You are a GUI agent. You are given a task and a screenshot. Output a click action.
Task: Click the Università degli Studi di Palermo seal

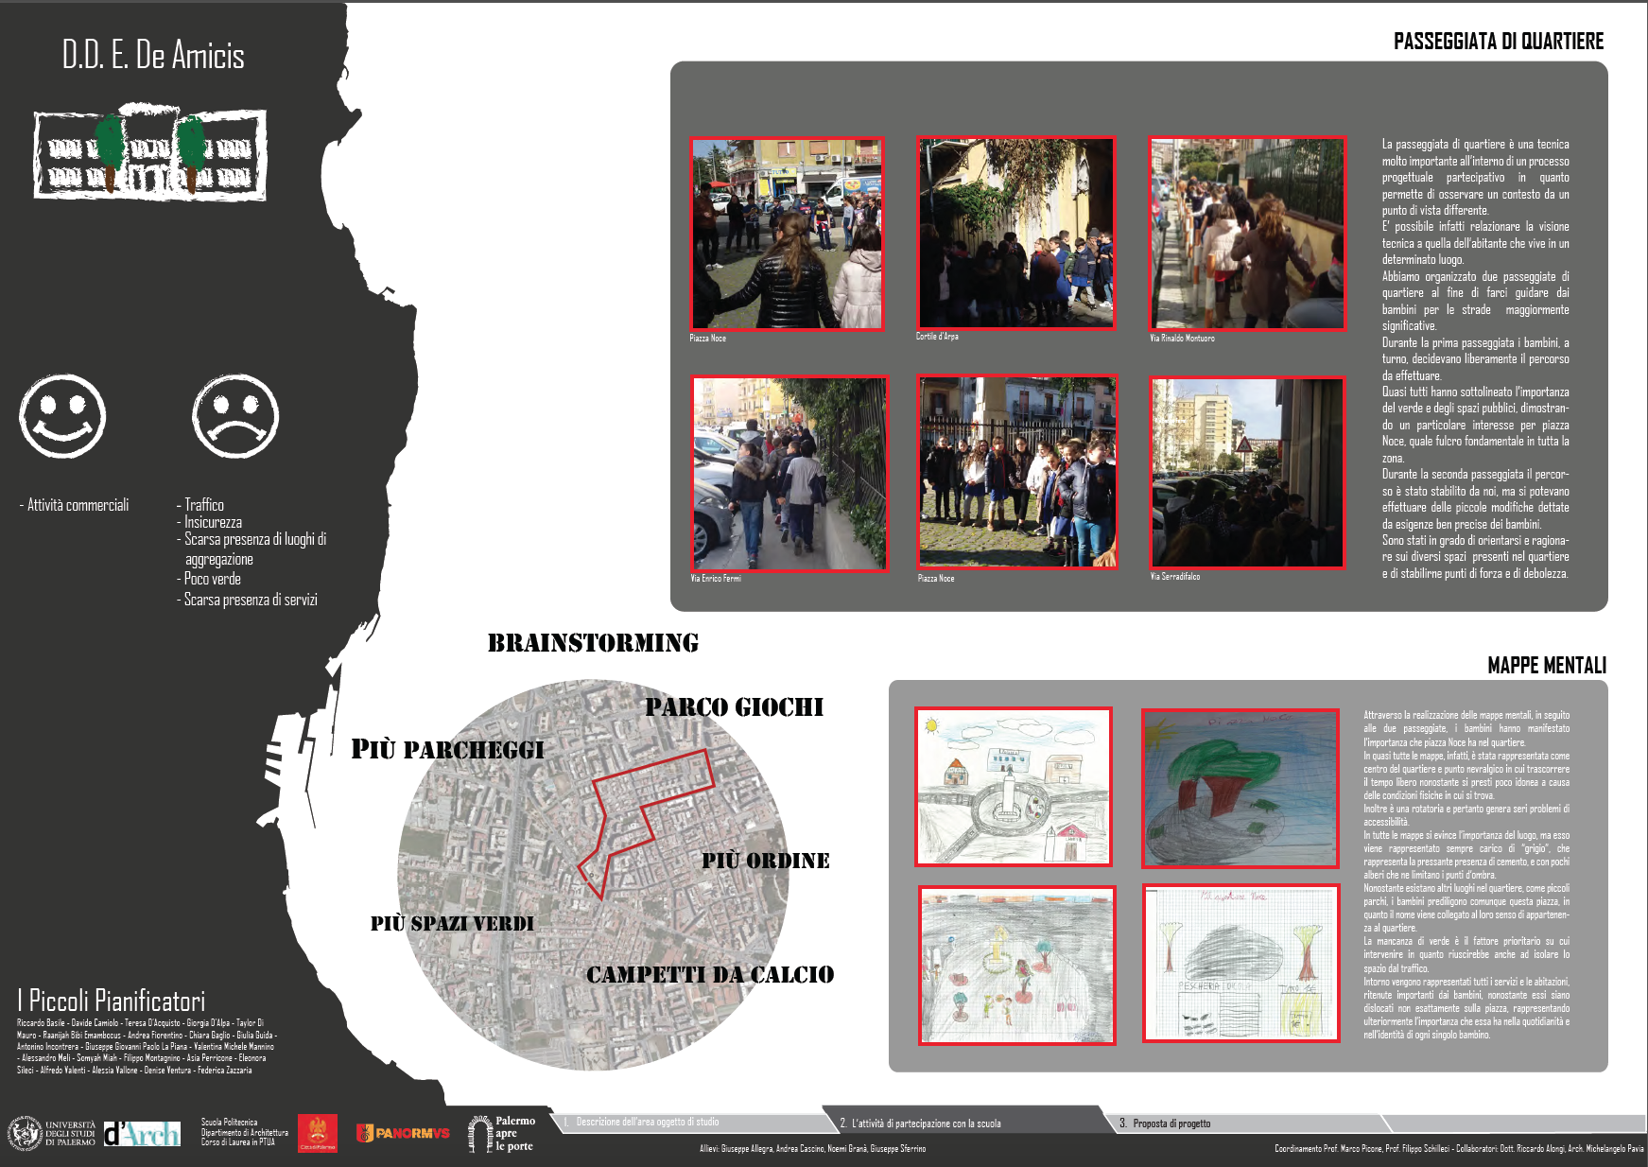click(25, 1133)
